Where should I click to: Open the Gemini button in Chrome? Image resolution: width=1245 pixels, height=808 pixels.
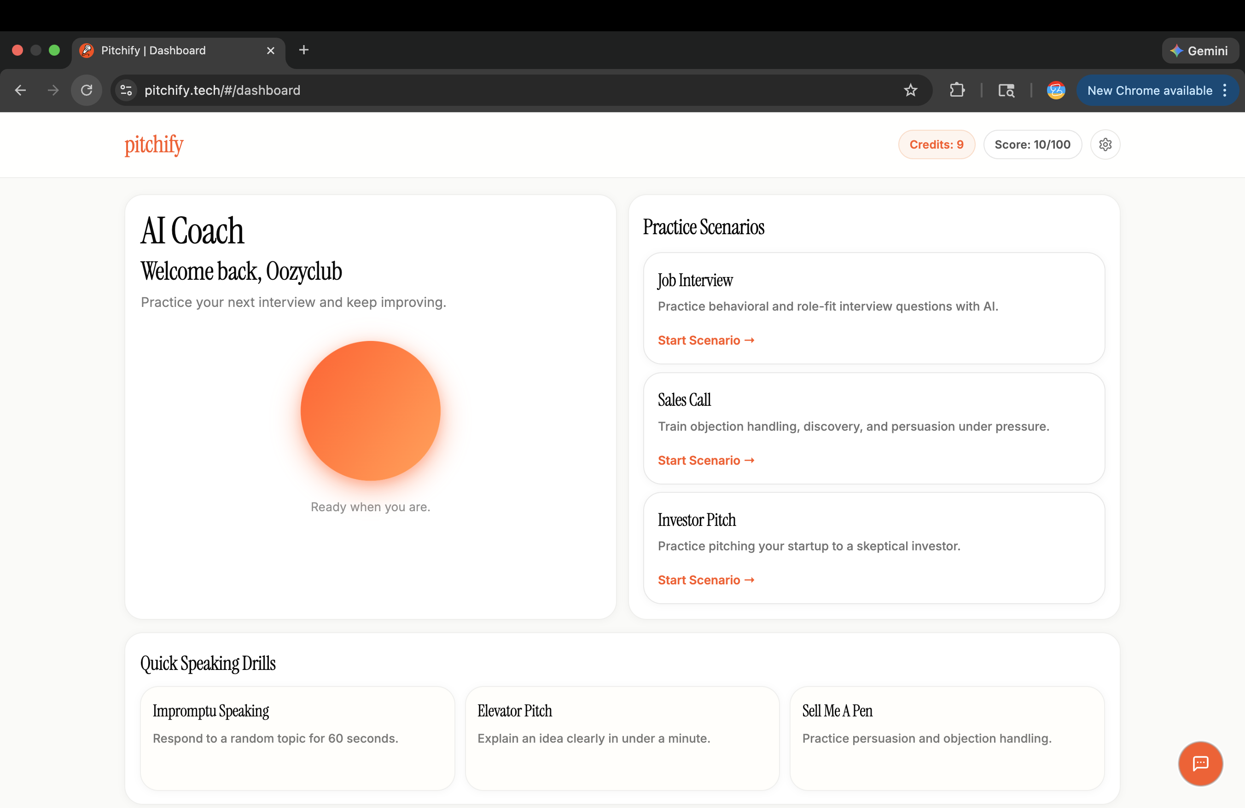pyautogui.click(x=1199, y=51)
